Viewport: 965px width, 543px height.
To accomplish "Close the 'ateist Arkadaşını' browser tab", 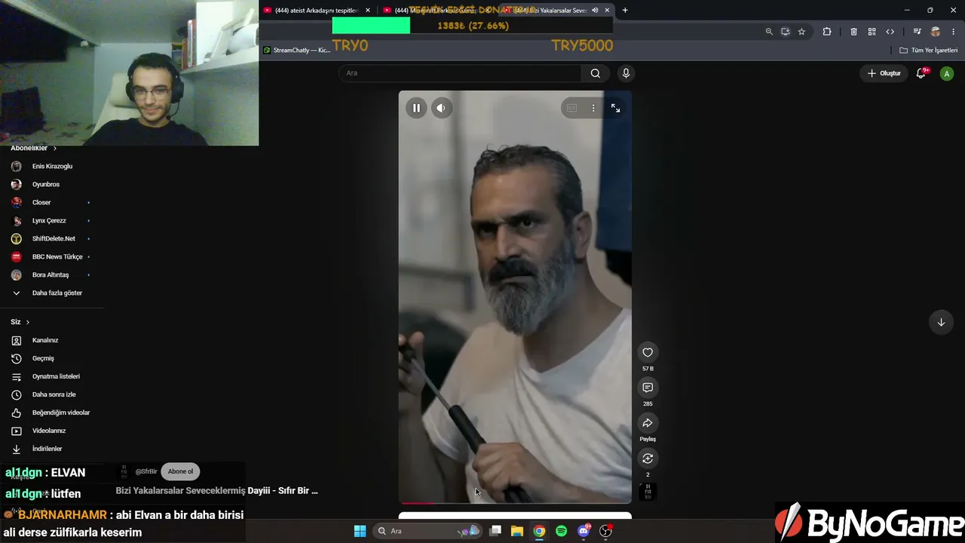I will click(x=368, y=11).
